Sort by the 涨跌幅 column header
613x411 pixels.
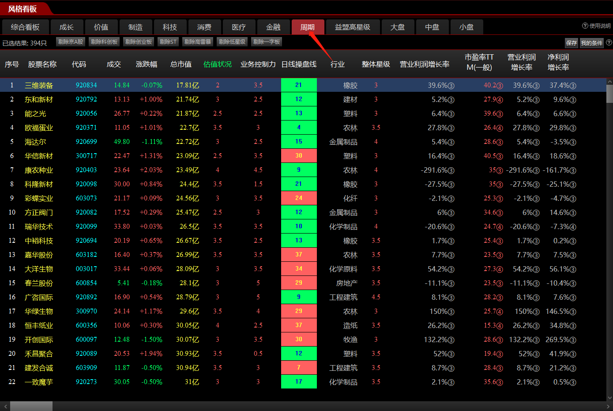coord(146,64)
